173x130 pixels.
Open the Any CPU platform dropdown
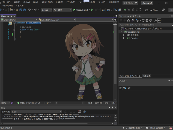tap(63, 10)
